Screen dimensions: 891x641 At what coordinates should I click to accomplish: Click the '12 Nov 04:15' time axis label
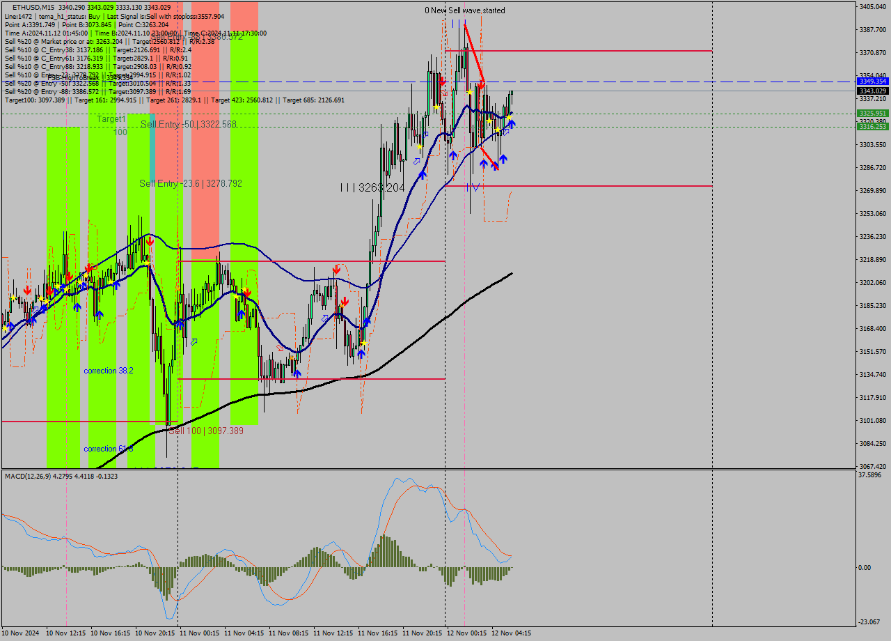point(511,633)
